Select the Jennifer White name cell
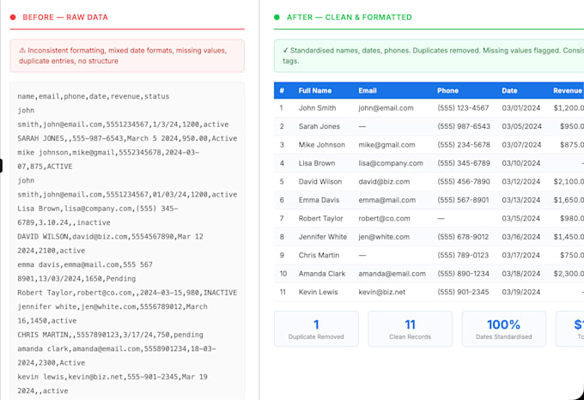The height and width of the screenshot is (400, 584). pyautogui.click(x=323, y=237)
